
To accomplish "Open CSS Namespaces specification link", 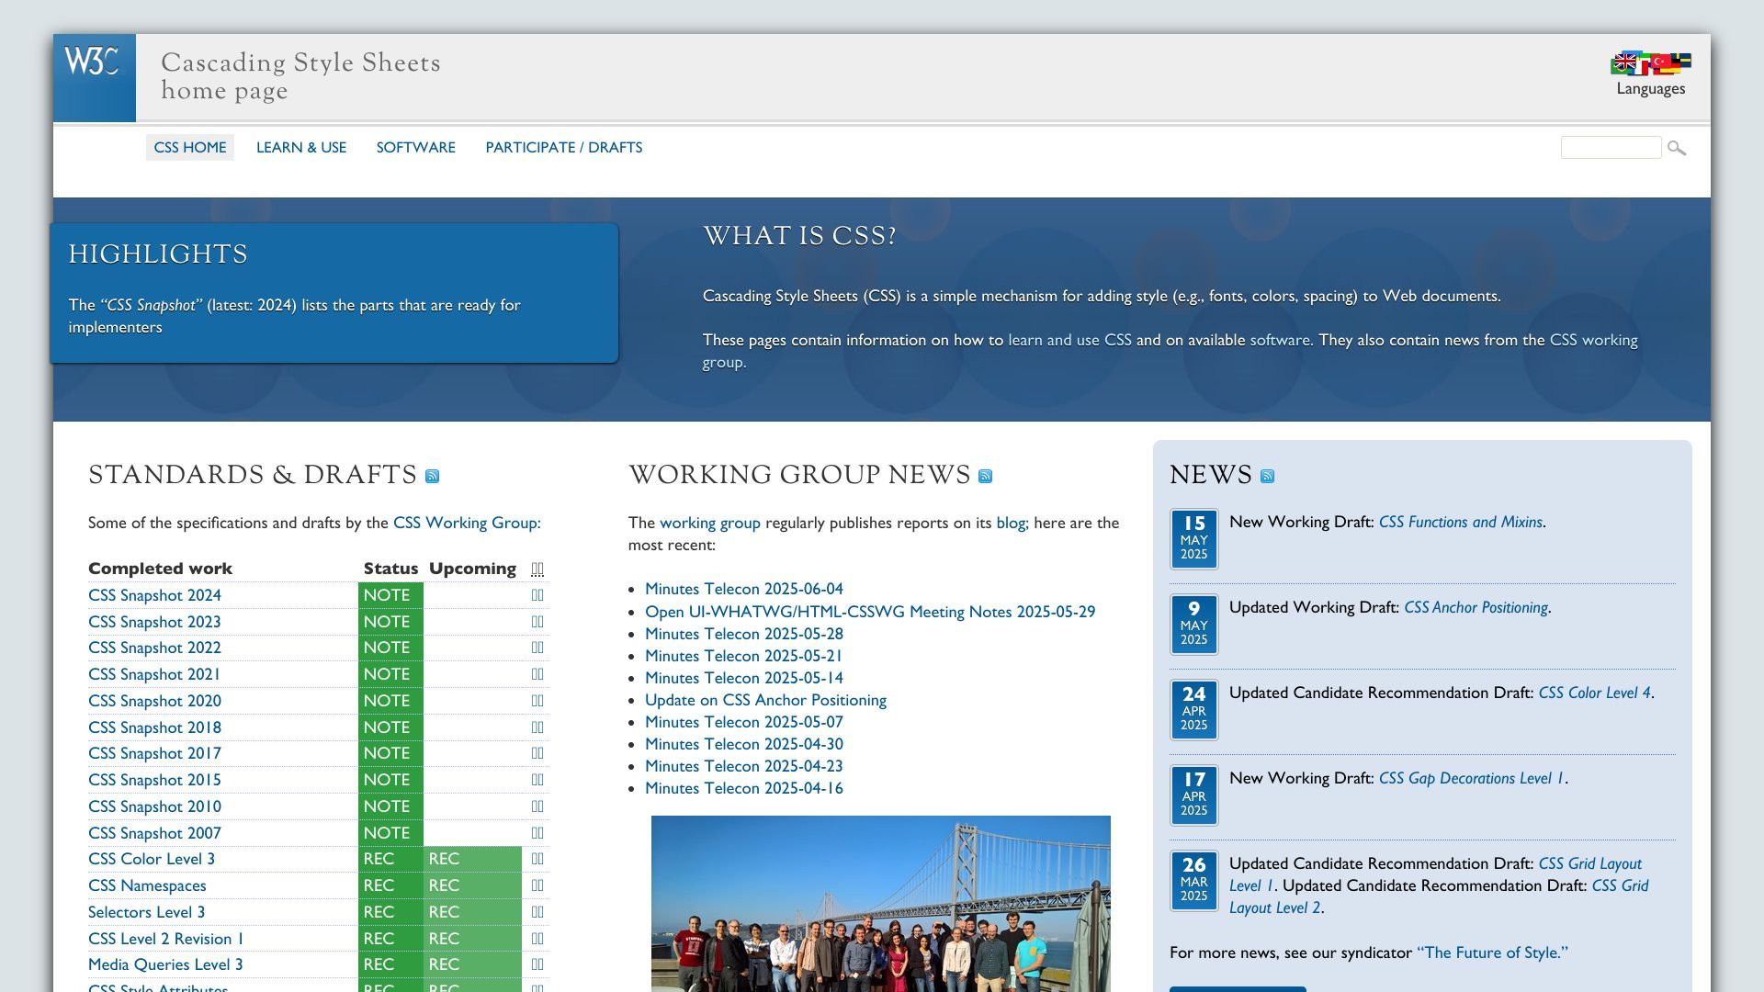I will (x=147, y=885).
